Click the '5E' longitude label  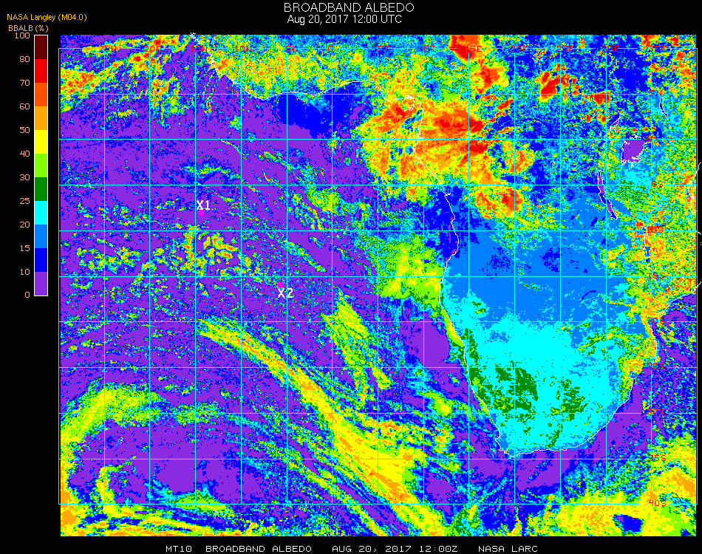pyautogui.click(x=384, y=48)
